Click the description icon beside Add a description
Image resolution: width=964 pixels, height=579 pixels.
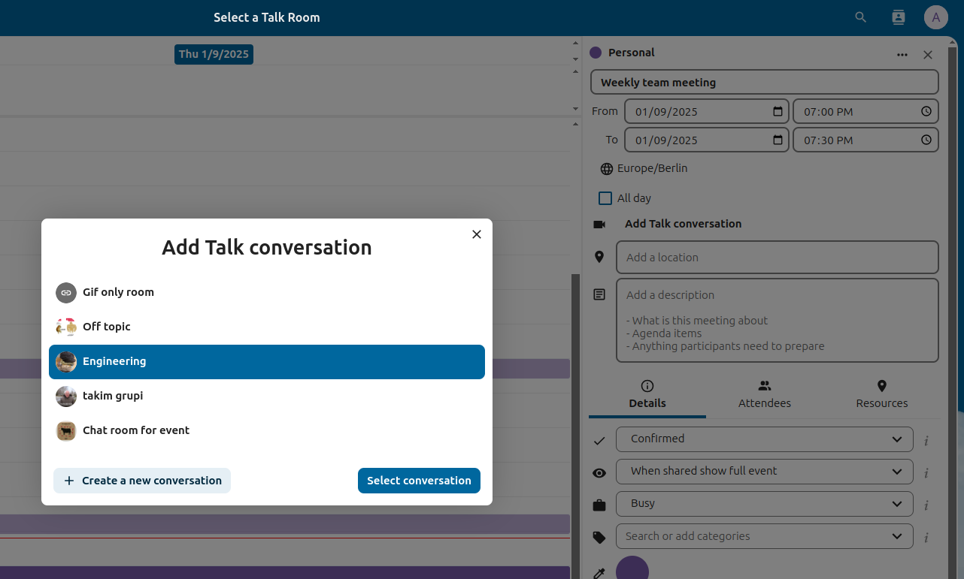599,294
